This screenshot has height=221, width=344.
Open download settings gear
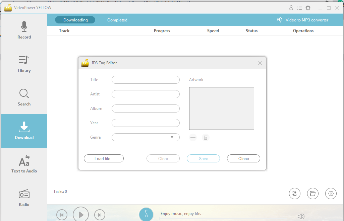click(331, 194)
